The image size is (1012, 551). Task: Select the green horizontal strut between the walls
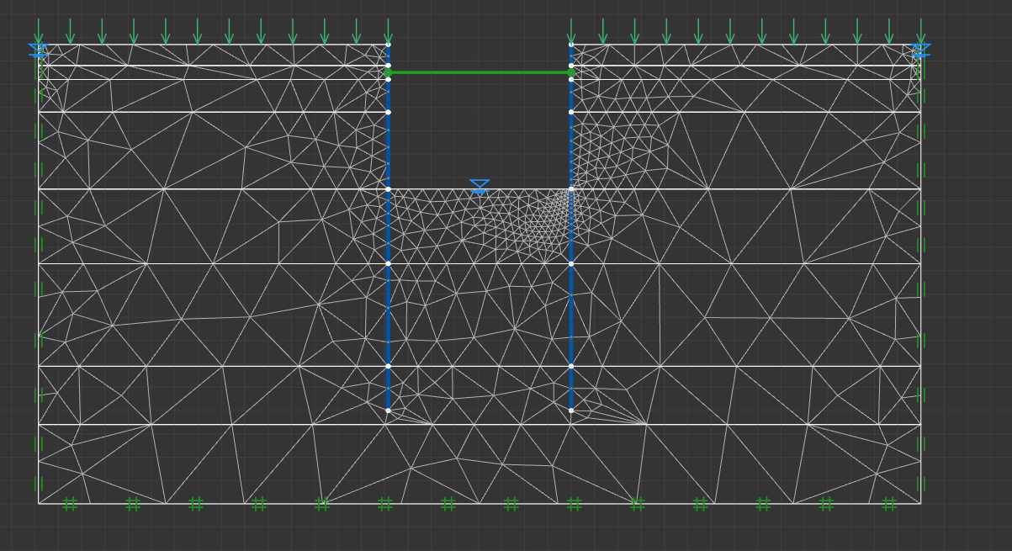click(x=480, y=72)
